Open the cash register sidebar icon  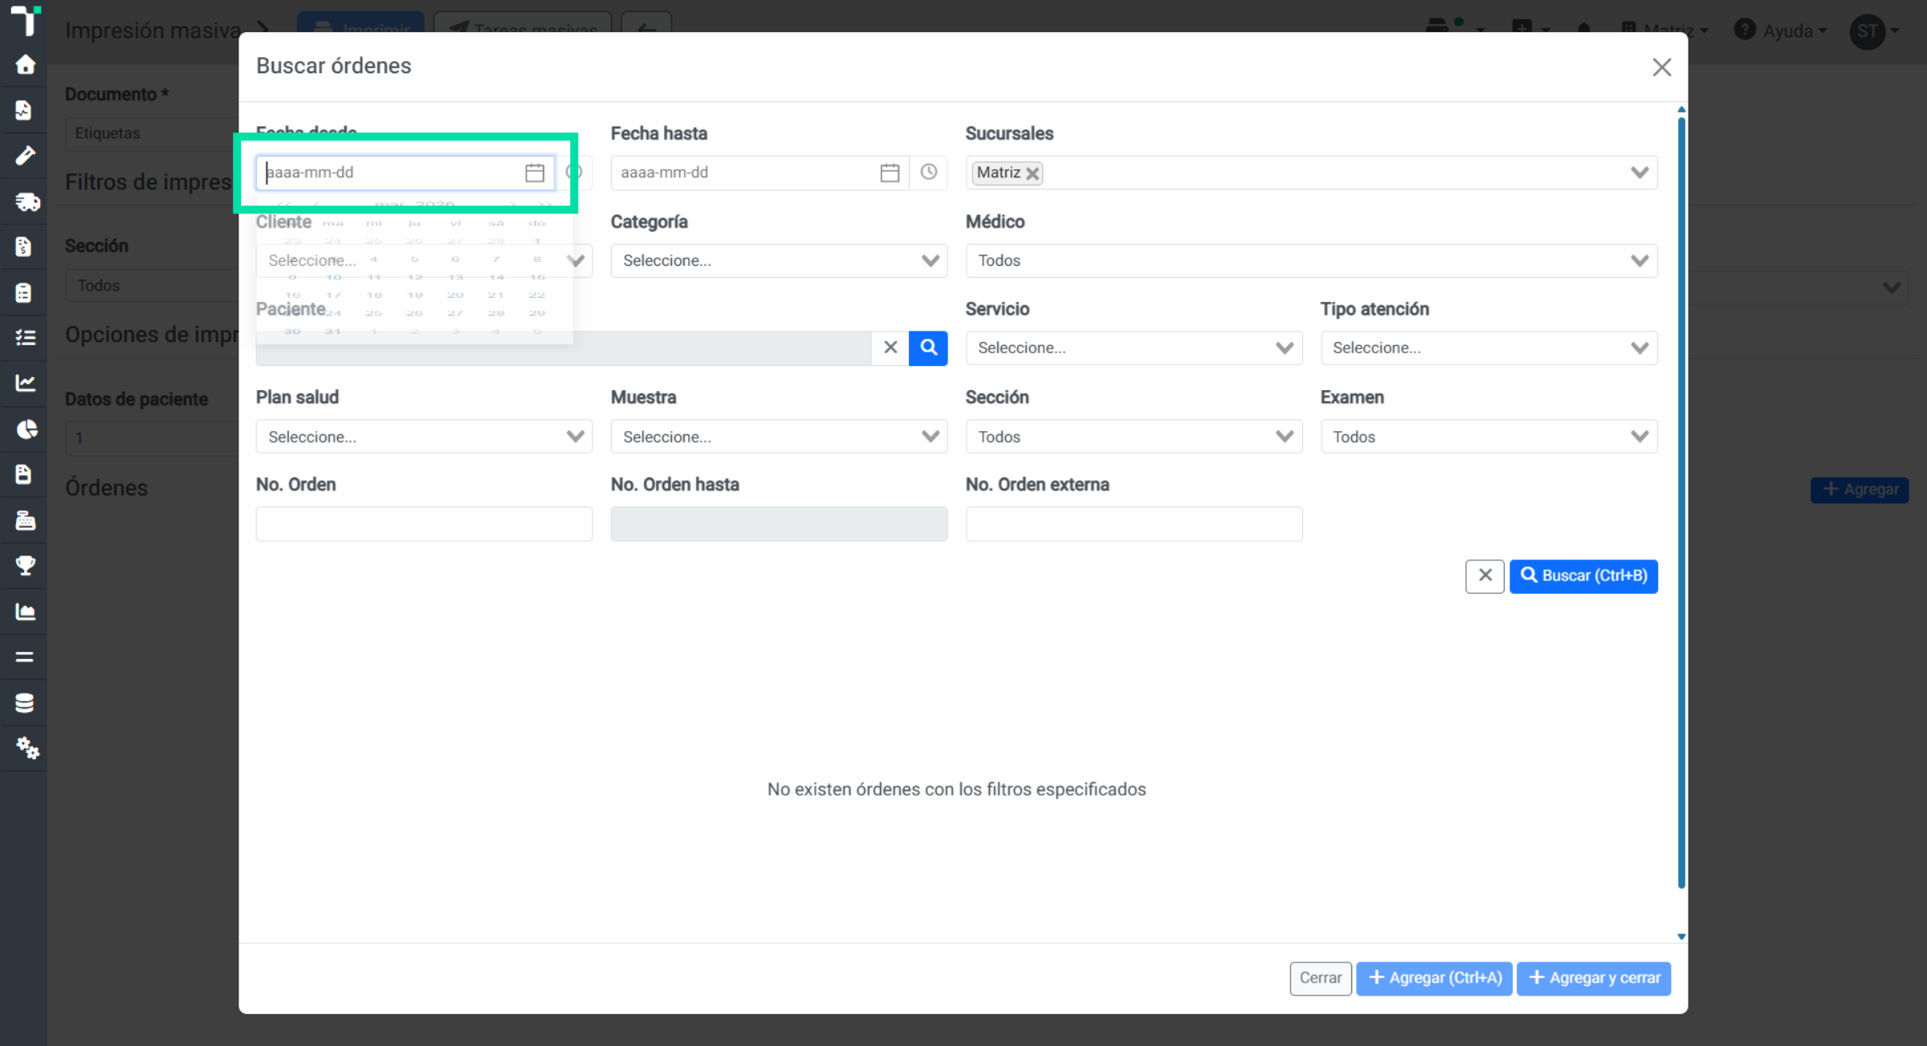[x=25, y=521]
